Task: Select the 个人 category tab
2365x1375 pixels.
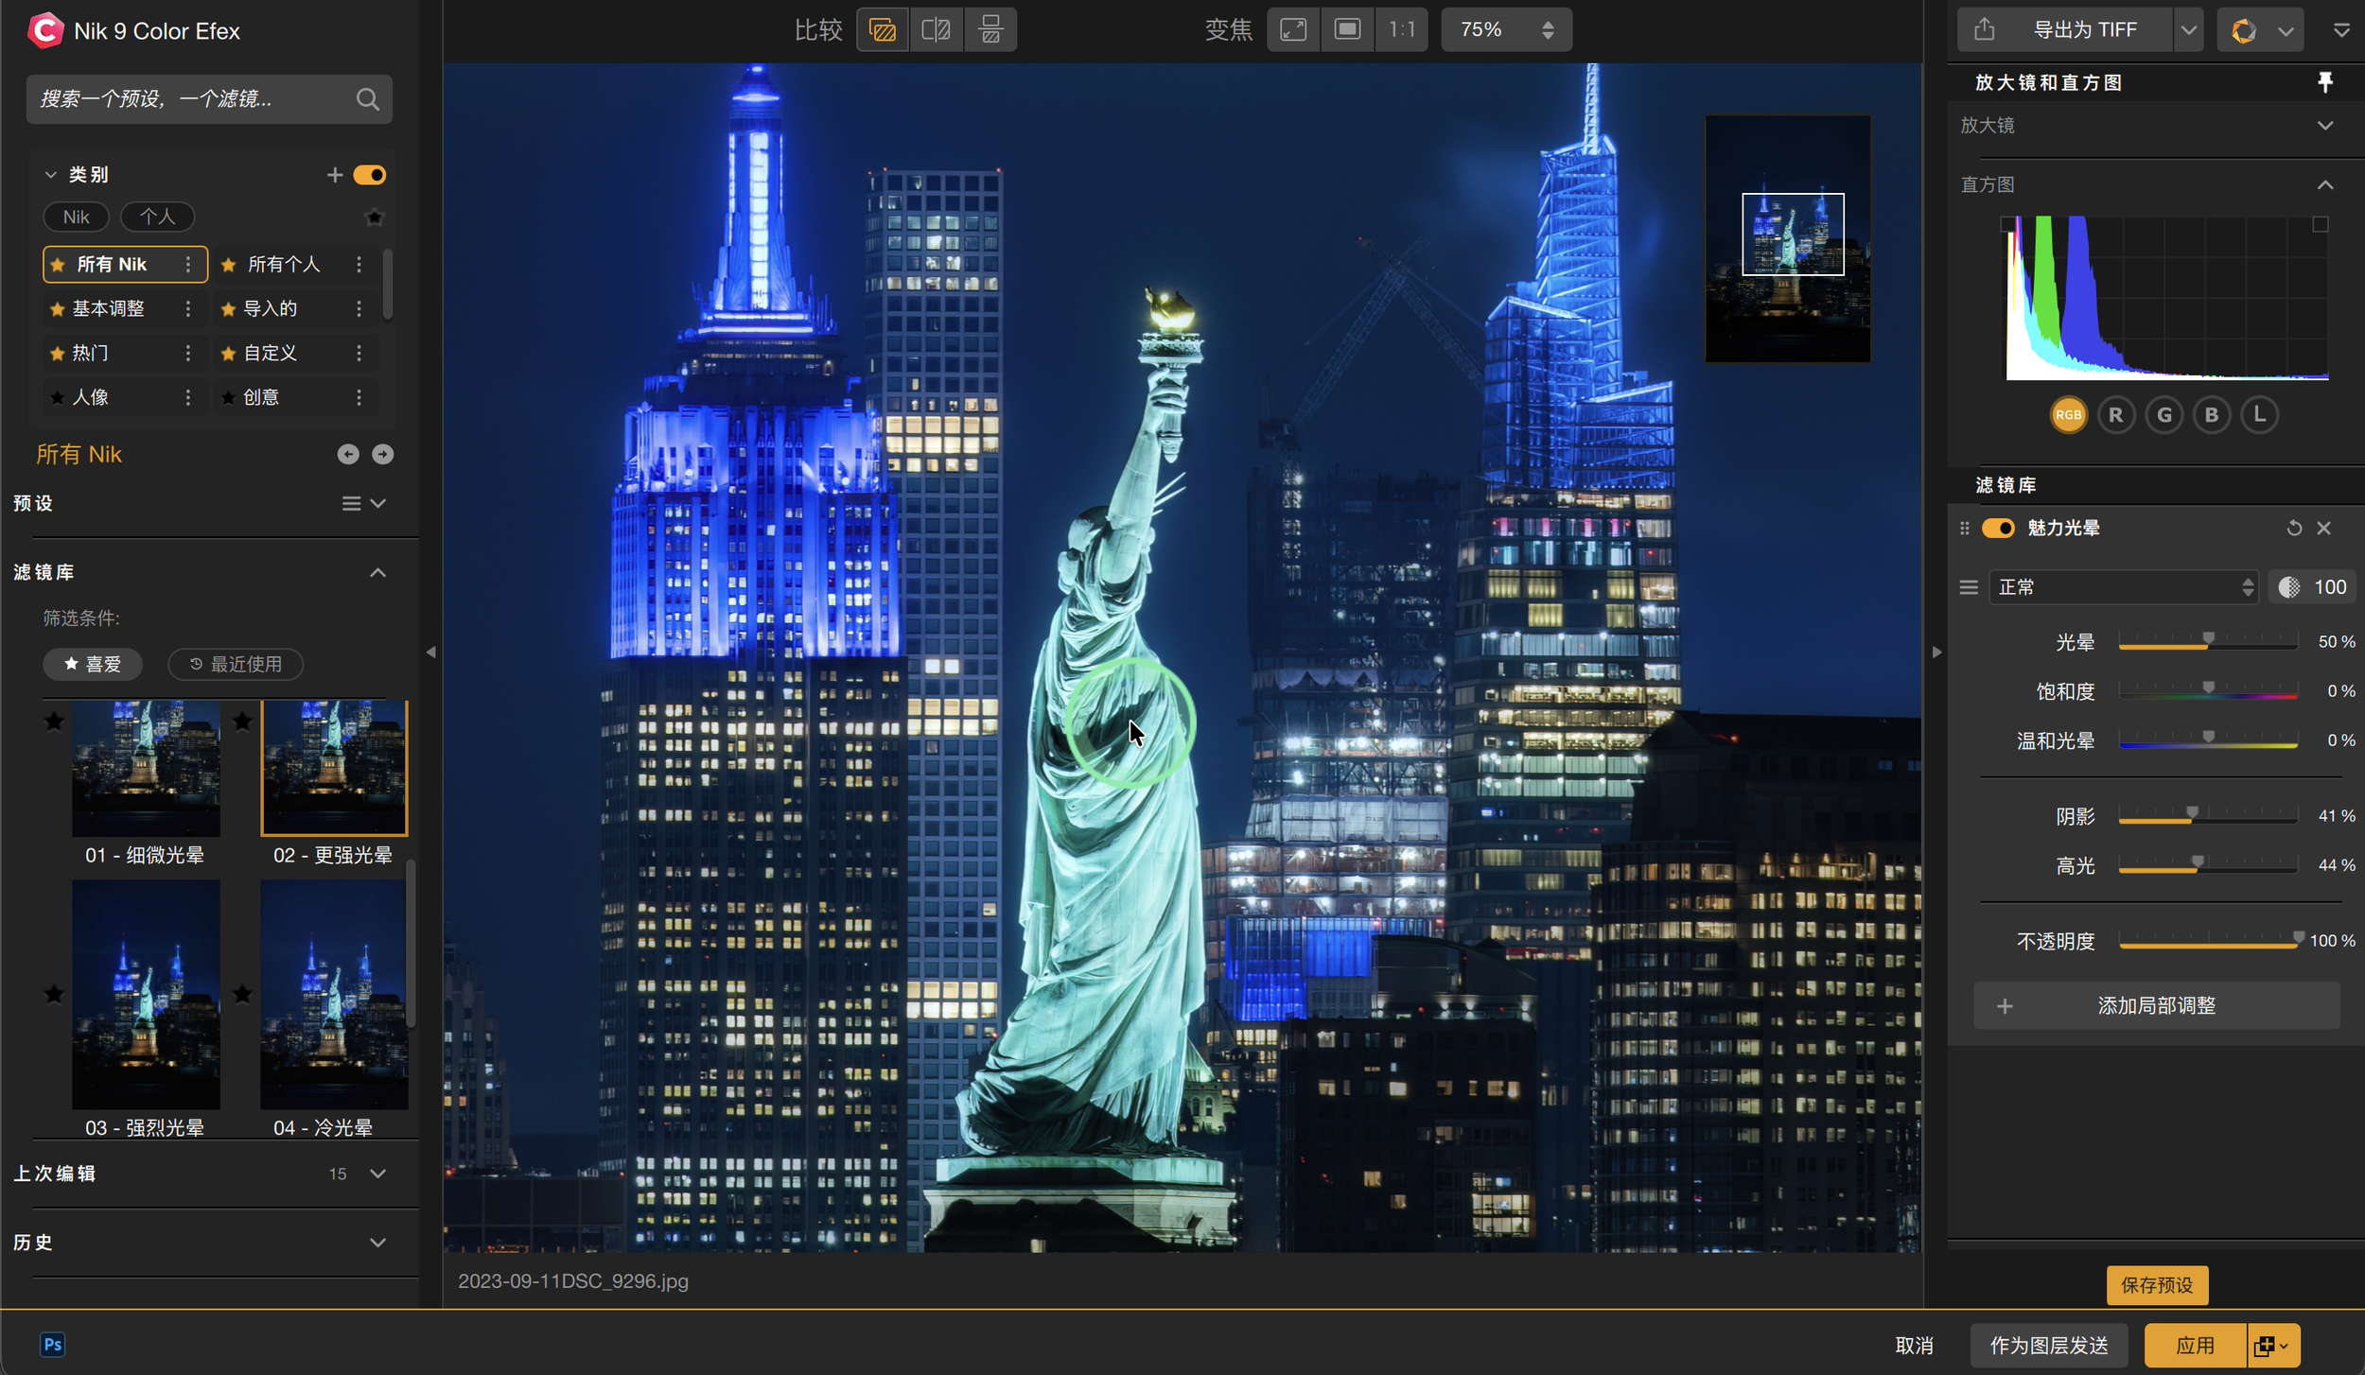Action: (x=157, y=217)
